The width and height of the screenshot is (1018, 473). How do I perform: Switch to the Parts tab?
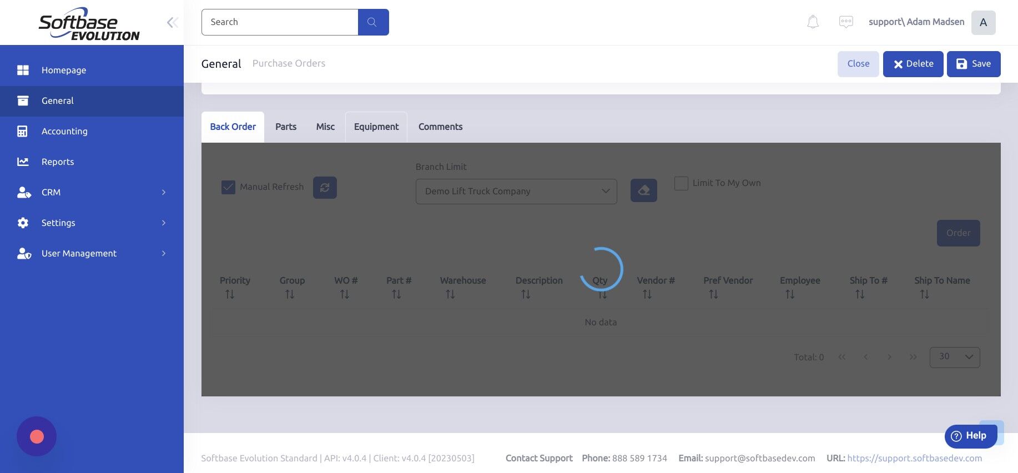286,127
